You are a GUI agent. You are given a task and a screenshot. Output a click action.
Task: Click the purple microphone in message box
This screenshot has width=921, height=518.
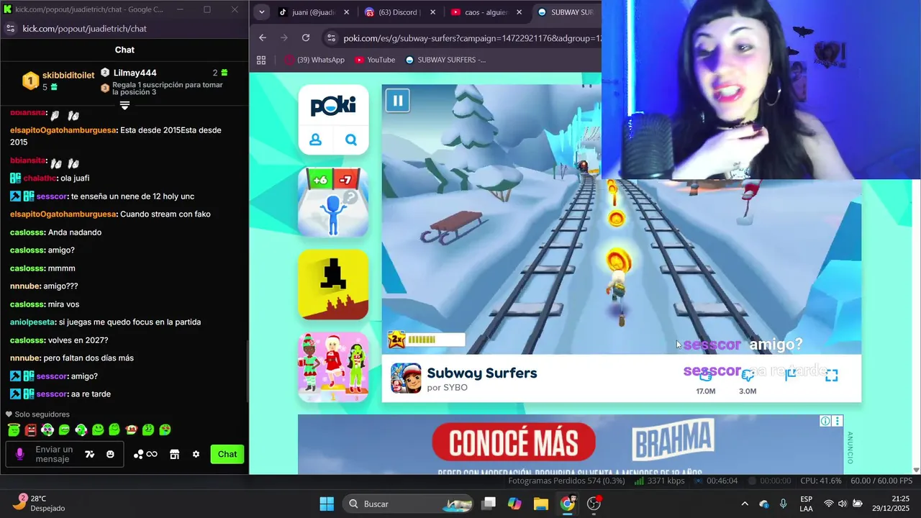click(x=19, y=454)
